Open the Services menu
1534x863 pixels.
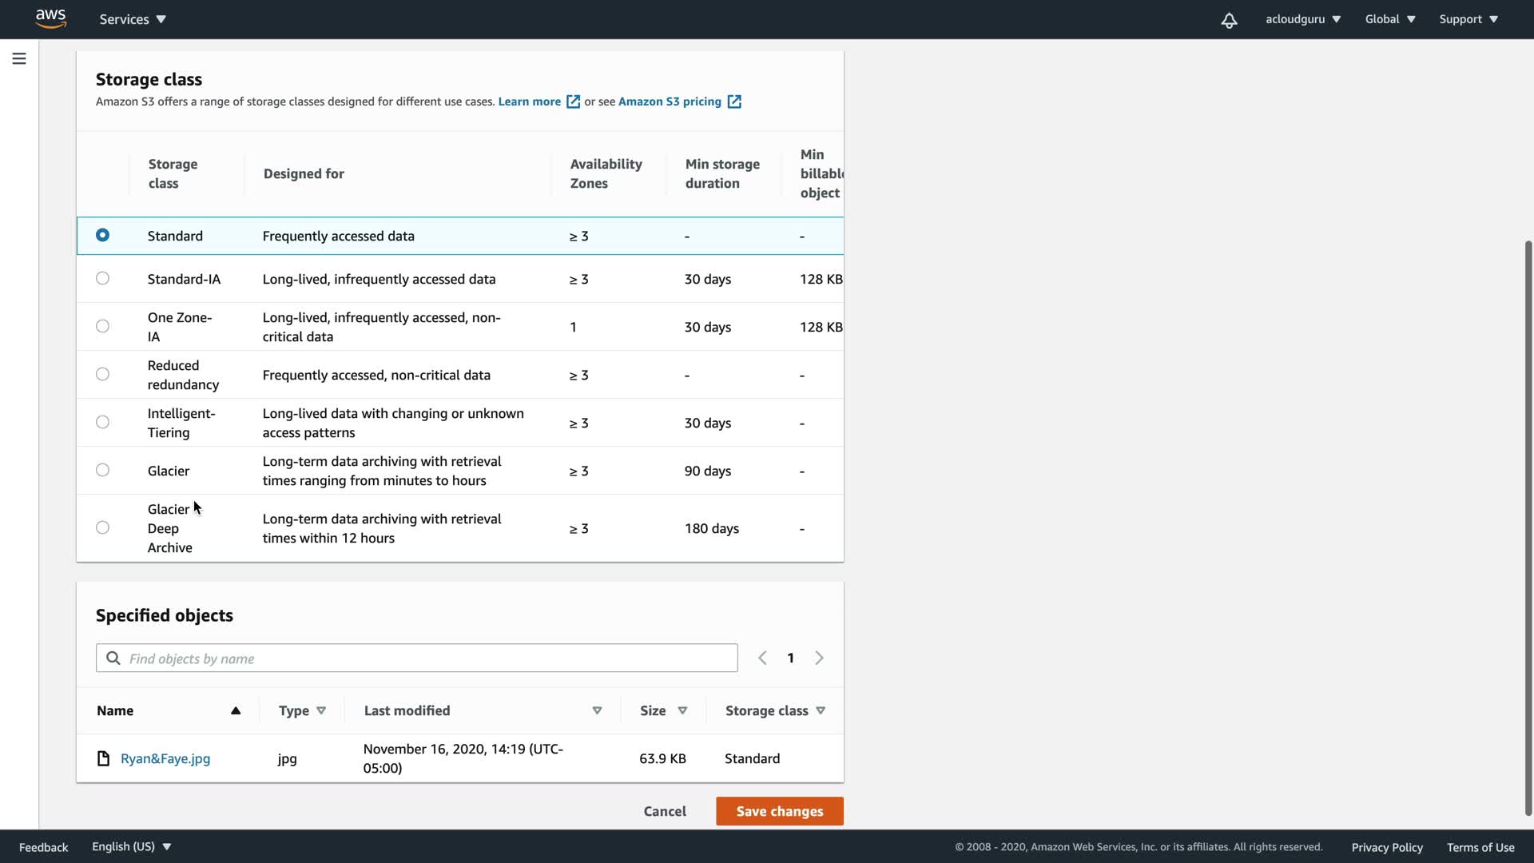click(133, 19)
